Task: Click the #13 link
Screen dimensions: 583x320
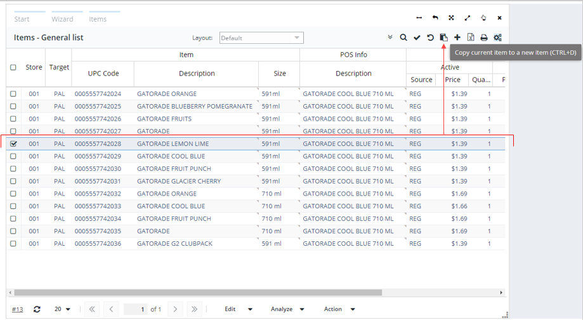Action: click(18, 309)
